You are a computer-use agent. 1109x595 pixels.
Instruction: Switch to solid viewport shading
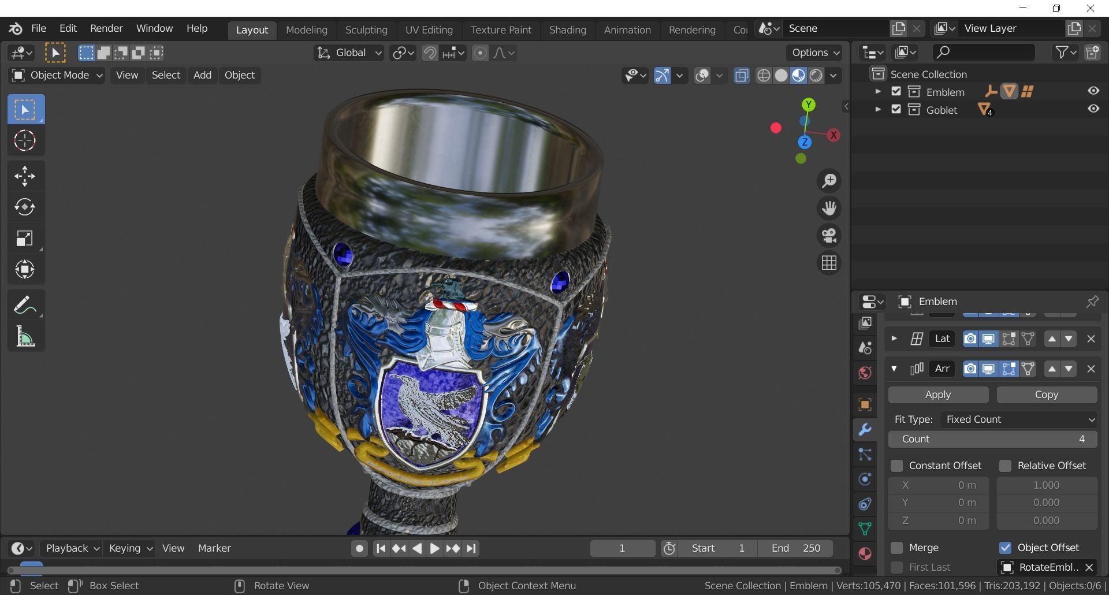(x=781, y=76)
